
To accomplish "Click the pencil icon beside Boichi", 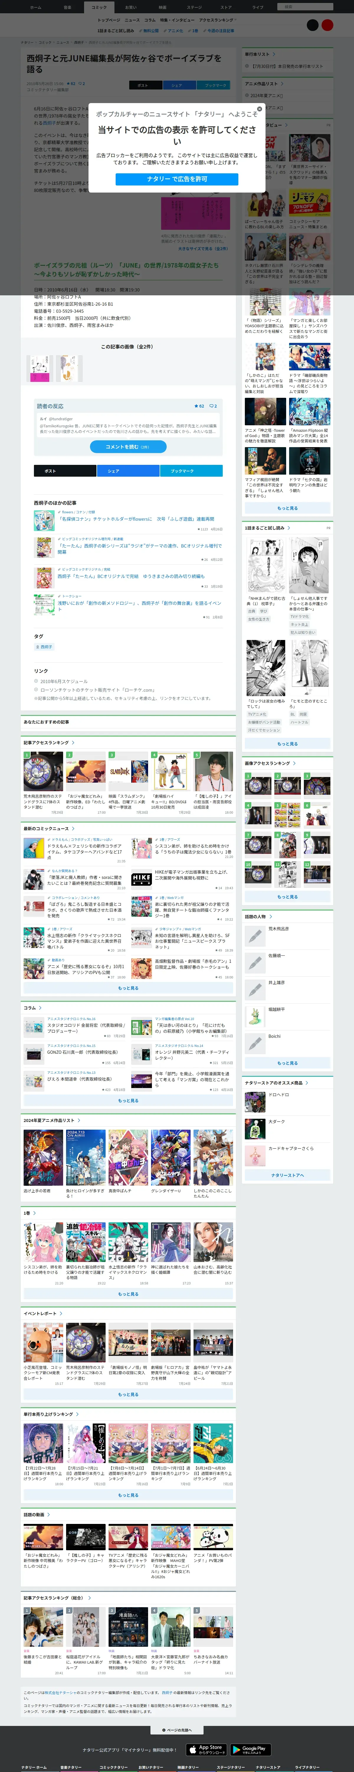I will point(255,1043).
